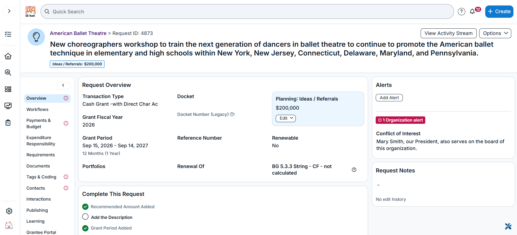Open the Documents section
The image size is (517, 235).
click(38, 166)
